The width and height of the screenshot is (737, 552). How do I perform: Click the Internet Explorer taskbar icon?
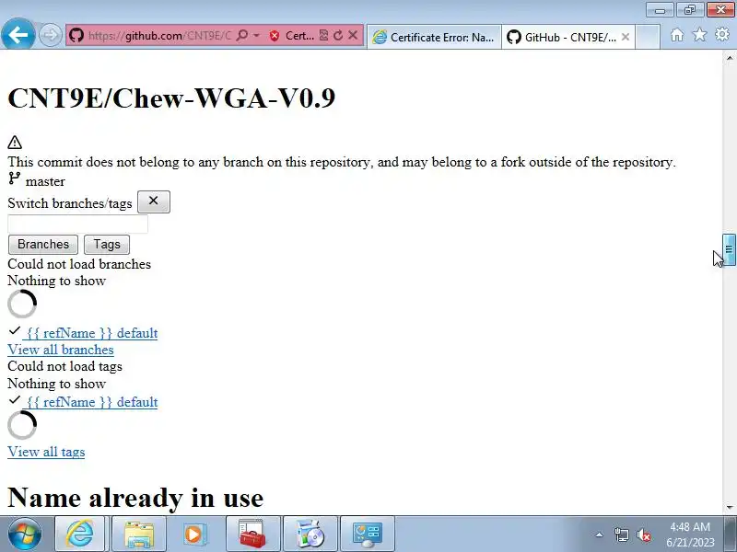[x=79, y=534]
